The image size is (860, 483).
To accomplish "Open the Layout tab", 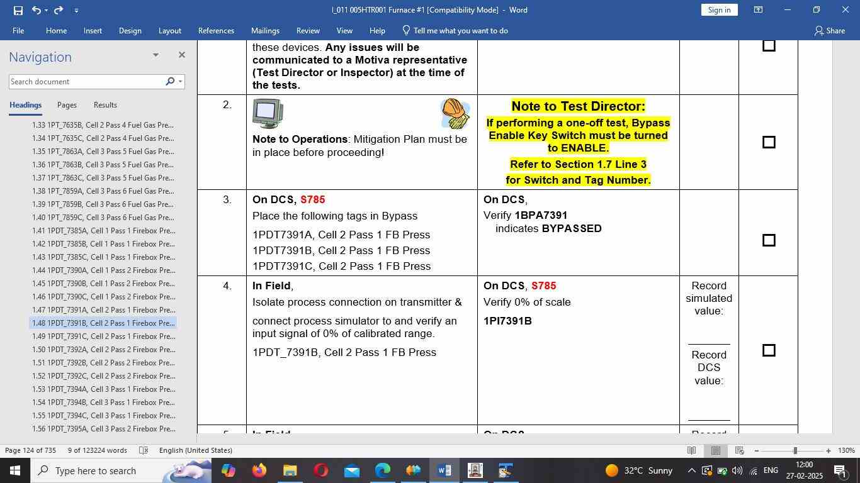I will click(x=169, y=30).
